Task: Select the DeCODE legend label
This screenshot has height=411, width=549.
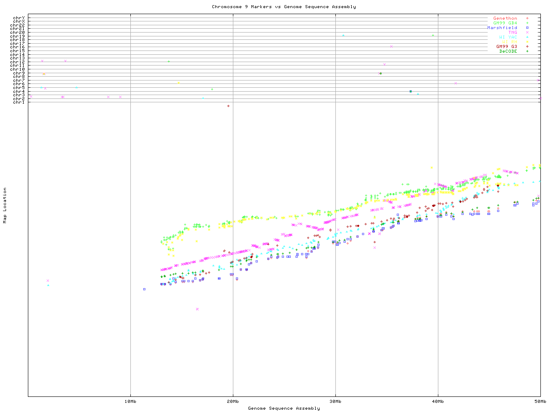Action: (508, 51)
